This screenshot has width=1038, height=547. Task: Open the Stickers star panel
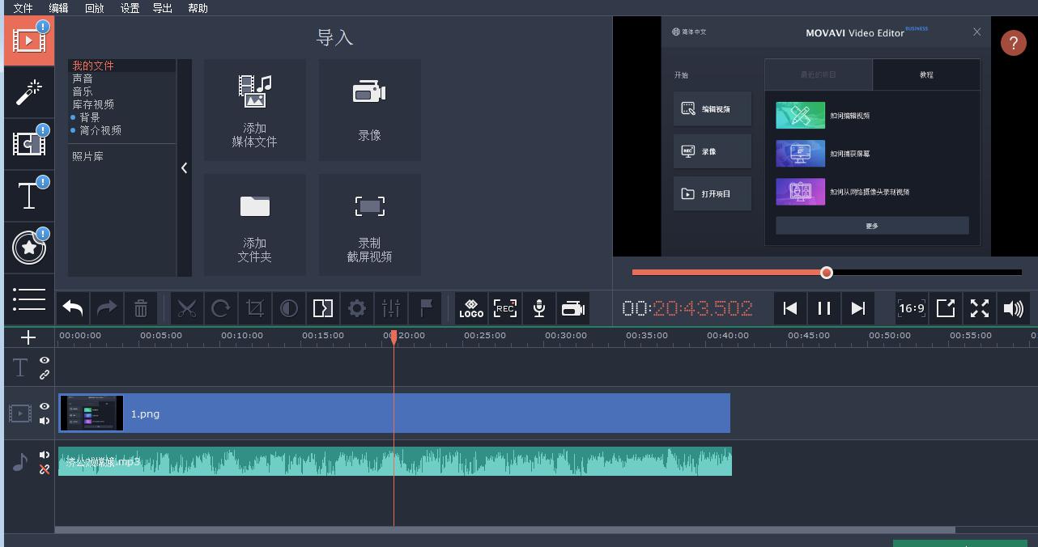coord(29,247)
